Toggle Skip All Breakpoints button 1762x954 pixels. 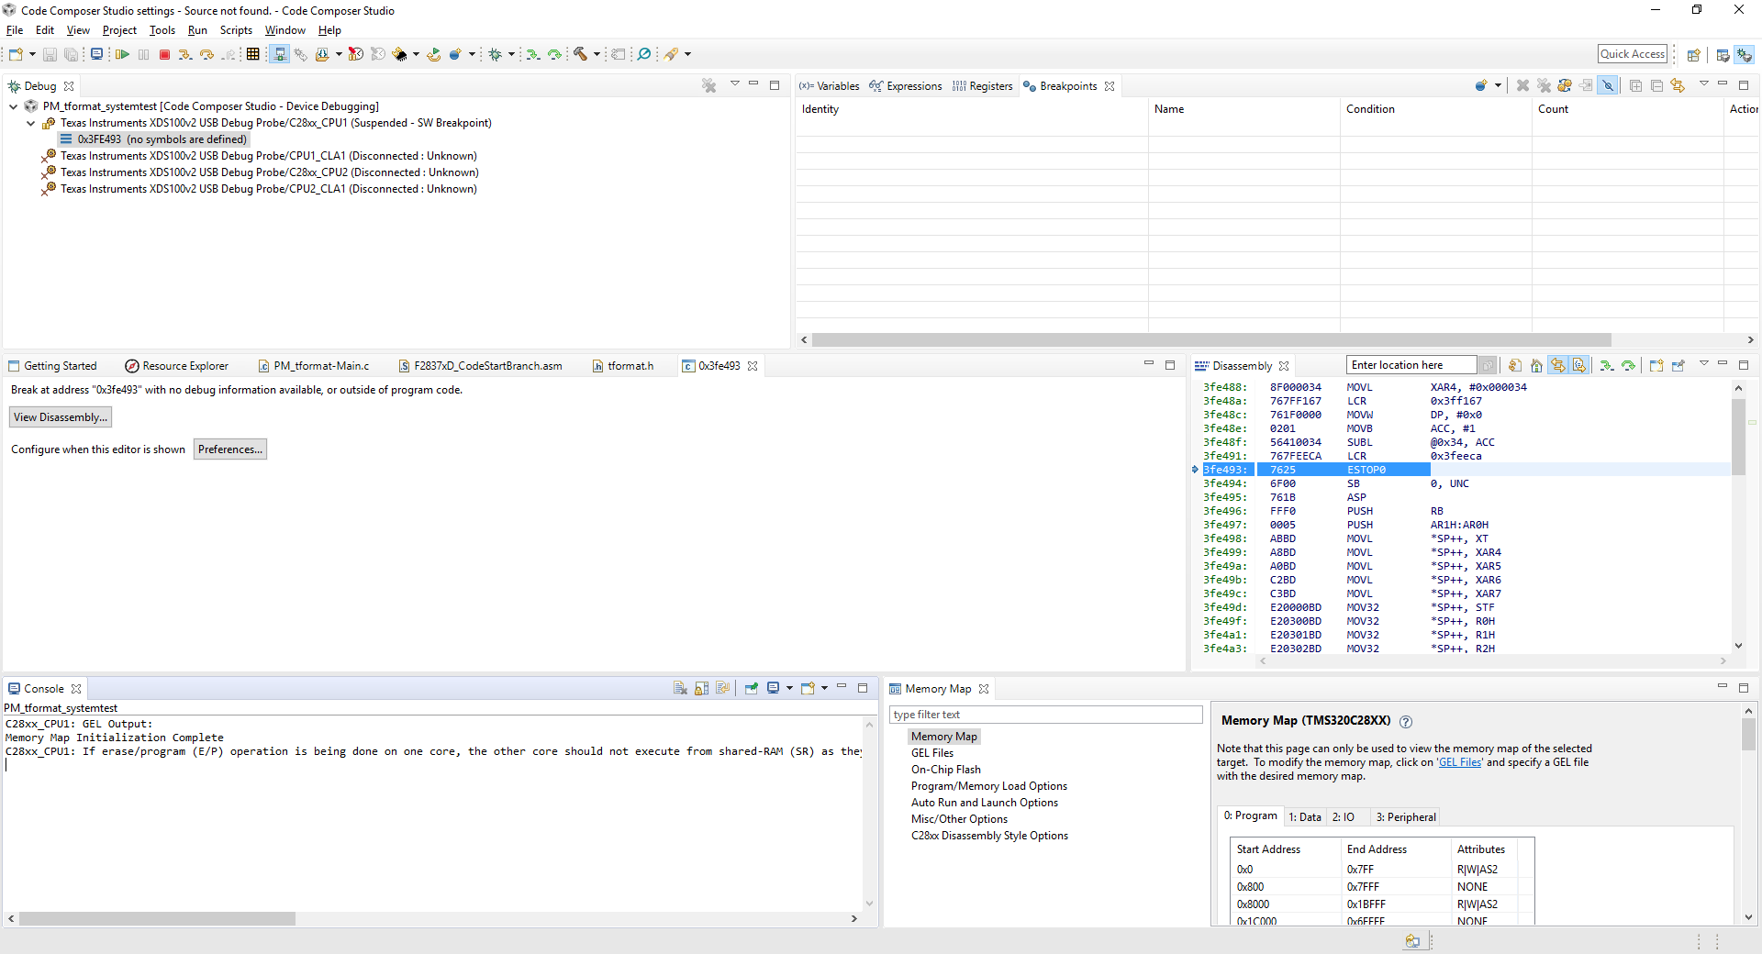pyautogui.click(x=1608, y=85)
